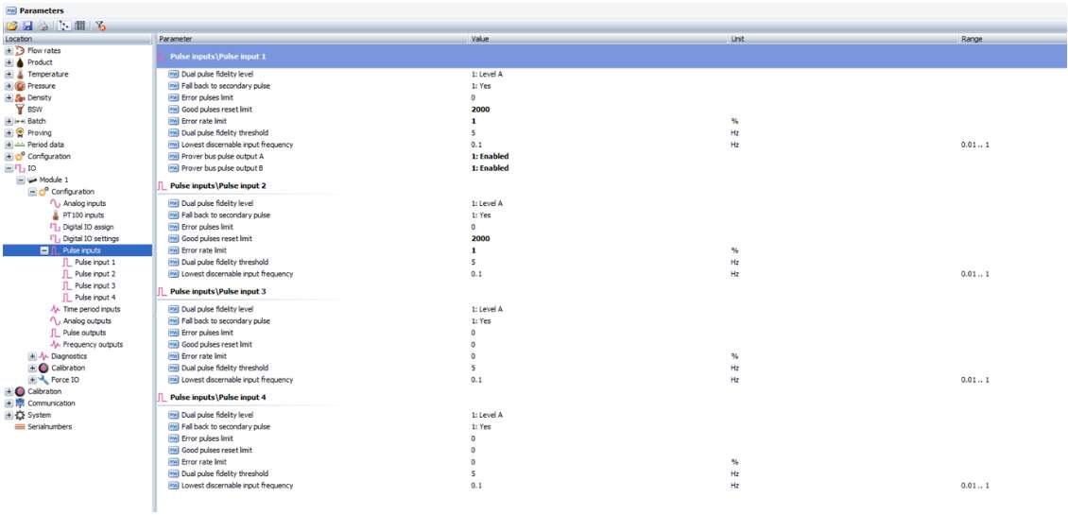Select Lowest discernable input frequency of Pulse input 4
This screenshot has width=1068, height=515.
[x=612, y=485]
